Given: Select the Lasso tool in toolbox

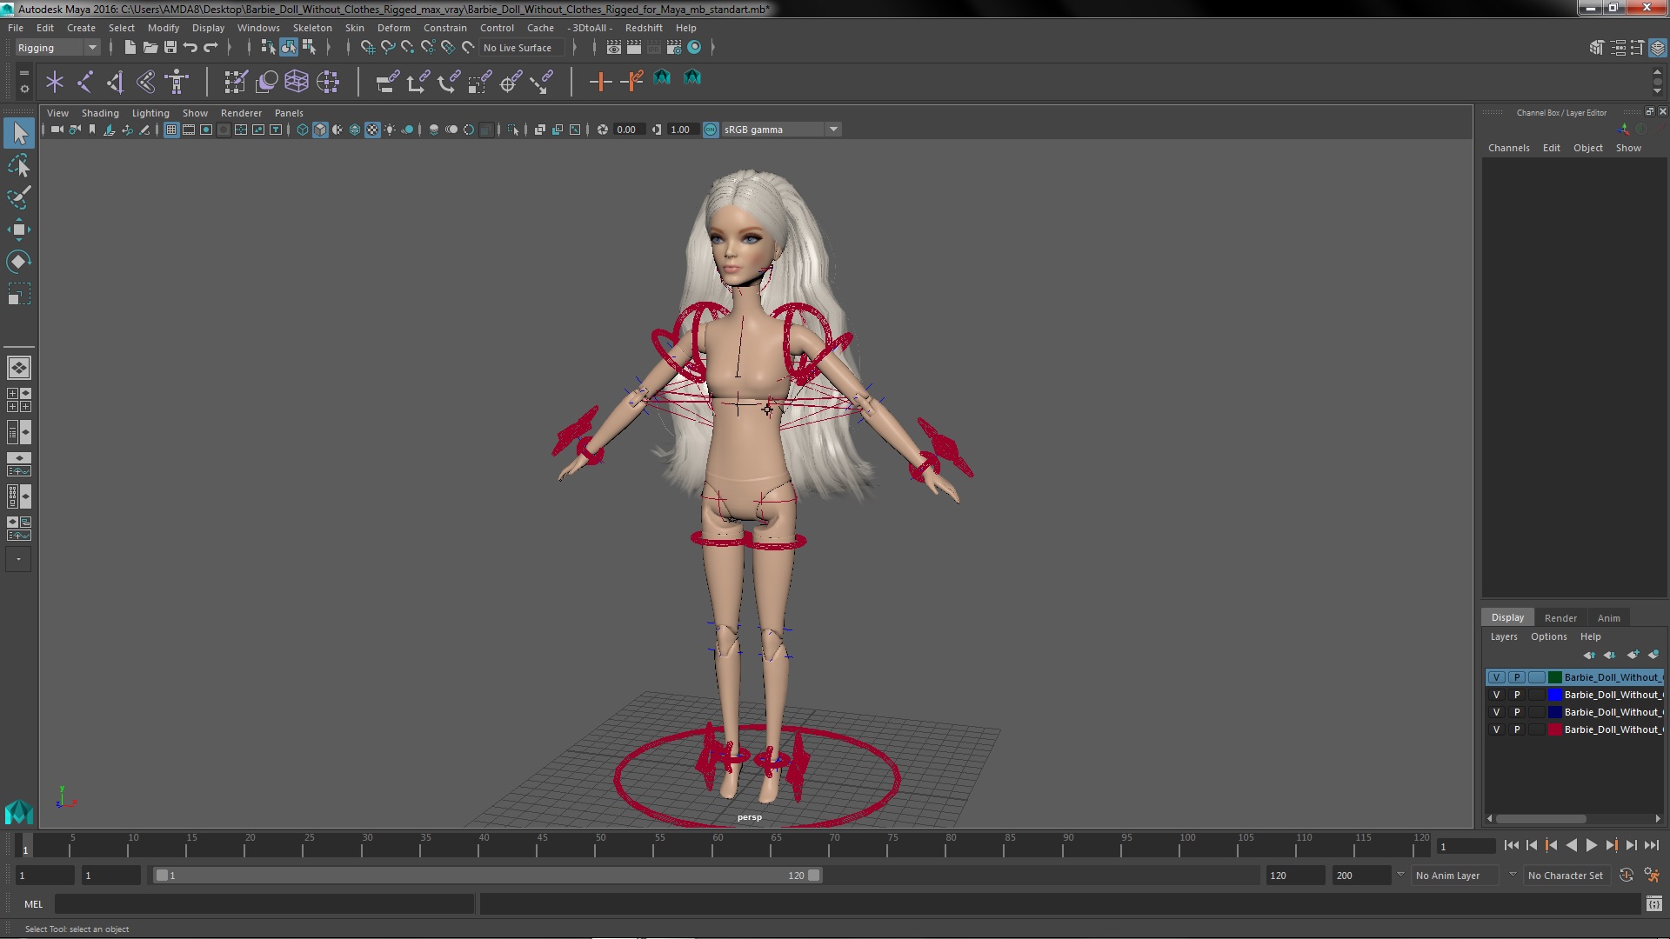Looking at the screenshot, I should 18,165.
